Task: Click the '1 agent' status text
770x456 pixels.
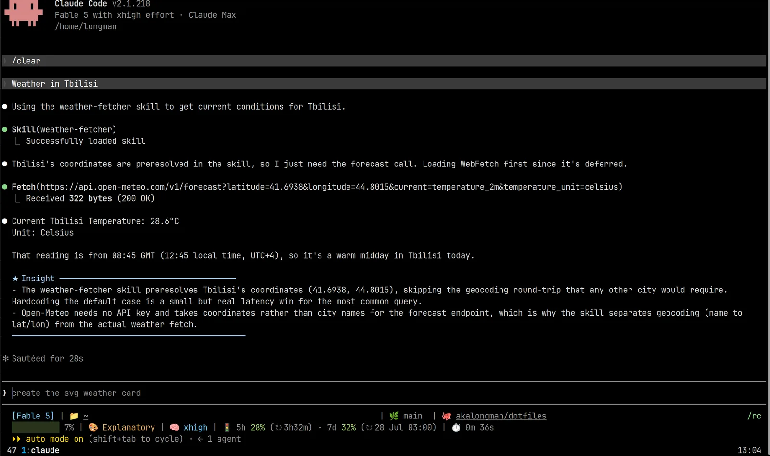Action: [x=224, y=439]
